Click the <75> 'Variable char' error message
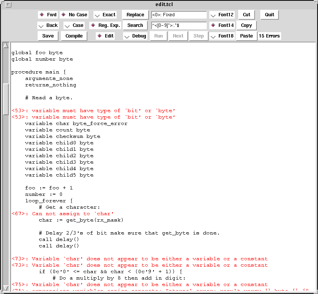This screenshot has width=318, height=294. point(139,285)
